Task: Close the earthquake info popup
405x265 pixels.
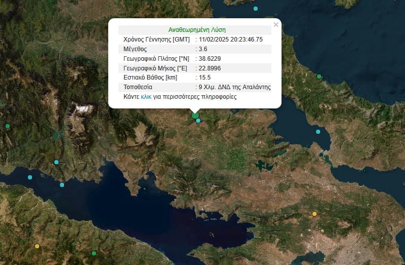Action: point(276,25)
